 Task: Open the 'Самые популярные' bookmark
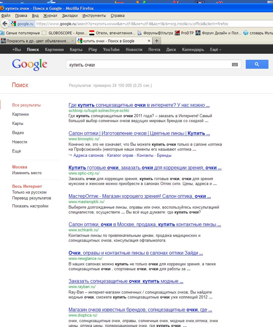(x=20, y=33)
